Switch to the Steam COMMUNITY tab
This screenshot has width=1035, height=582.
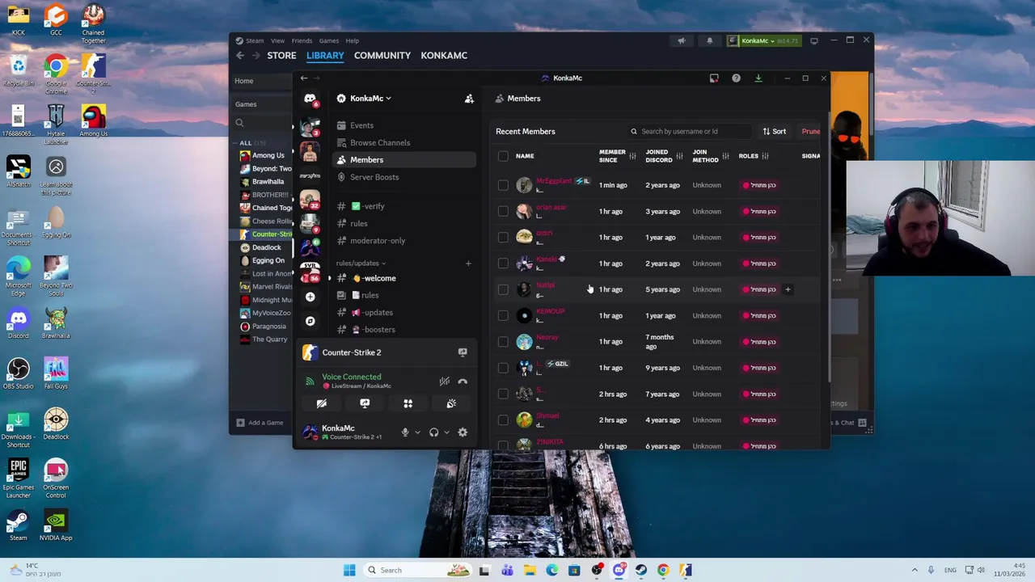382,56
